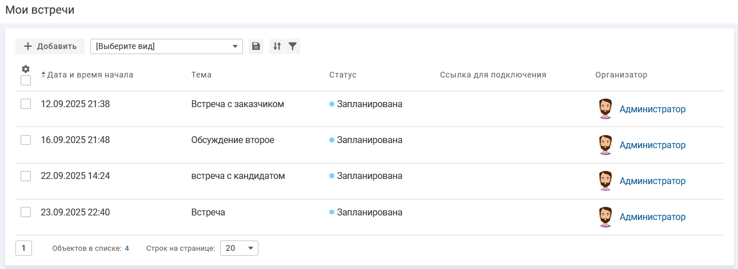
Task: Open the filter funnel icon
Action: (292, 47)
